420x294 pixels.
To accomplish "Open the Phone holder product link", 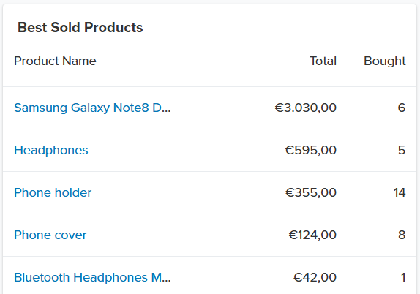I will point(53,192).
